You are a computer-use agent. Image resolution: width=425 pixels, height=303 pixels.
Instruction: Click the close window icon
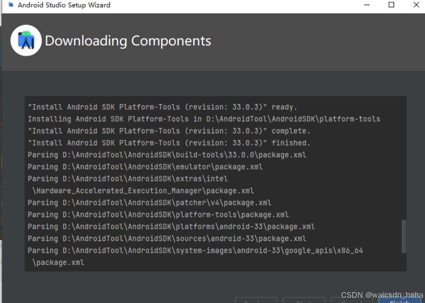point(415,5)
